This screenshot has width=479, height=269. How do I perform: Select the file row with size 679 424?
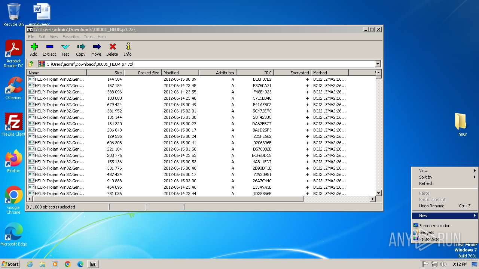[201, 105]
